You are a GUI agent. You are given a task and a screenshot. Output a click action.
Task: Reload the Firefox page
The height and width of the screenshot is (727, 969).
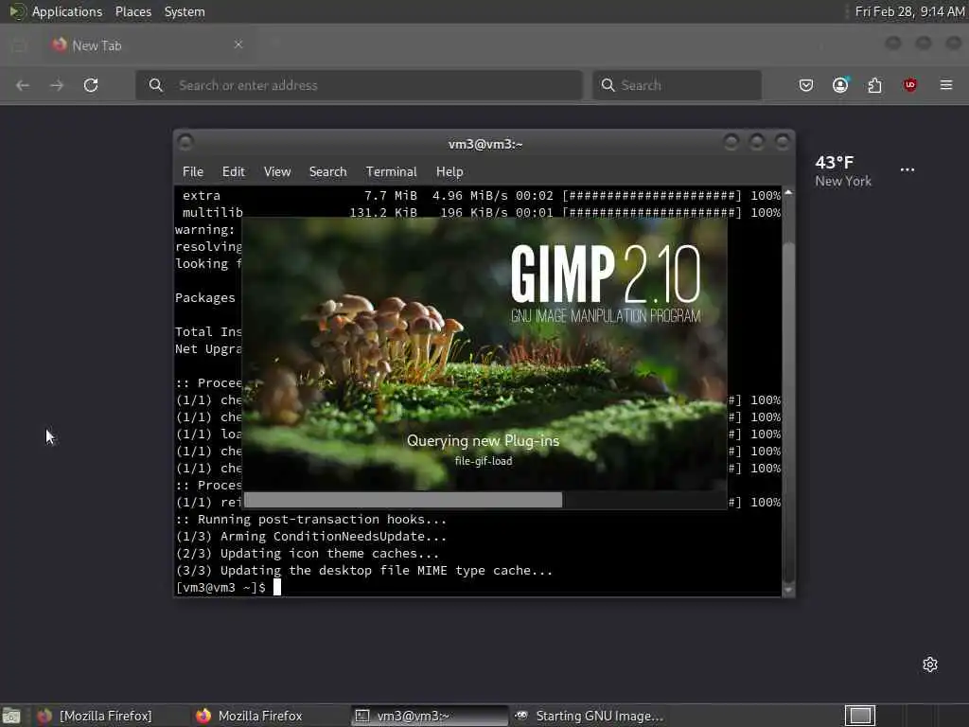pos(91,85)
